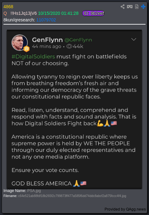
Task: Click the orange Parler badge on avatar
Action: pyautogui.click(x=26, y=49)
